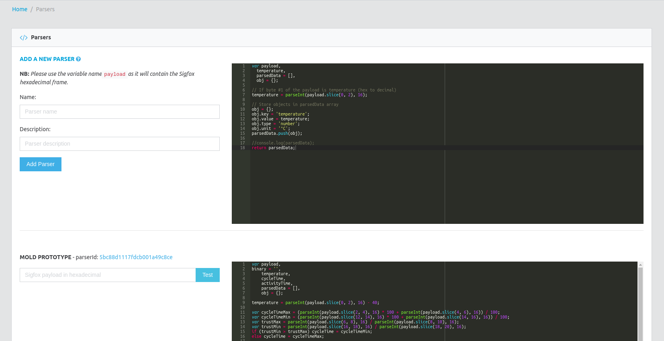
Task: Click the 'obj.unit = '°C';' line
Action: (x=271, y=129)
